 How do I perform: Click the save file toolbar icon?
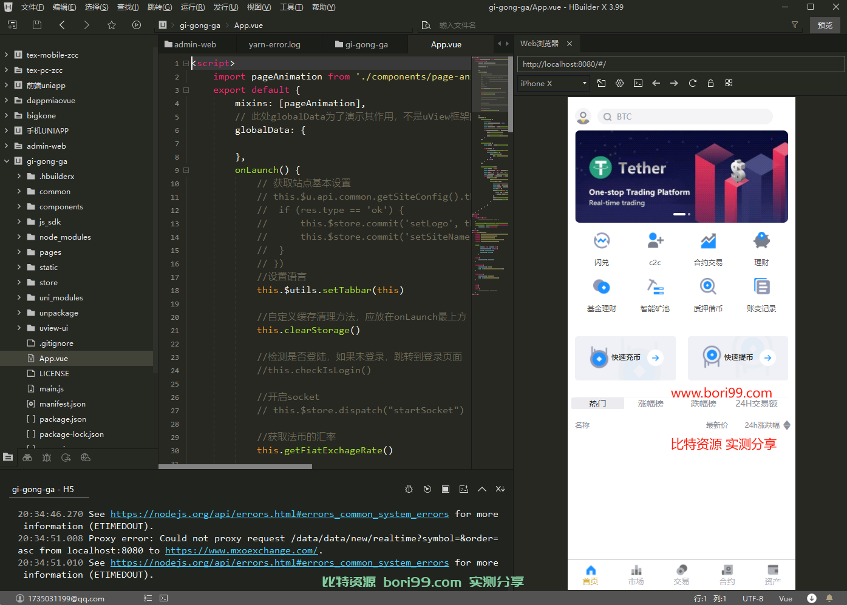(x=37, y=25)
